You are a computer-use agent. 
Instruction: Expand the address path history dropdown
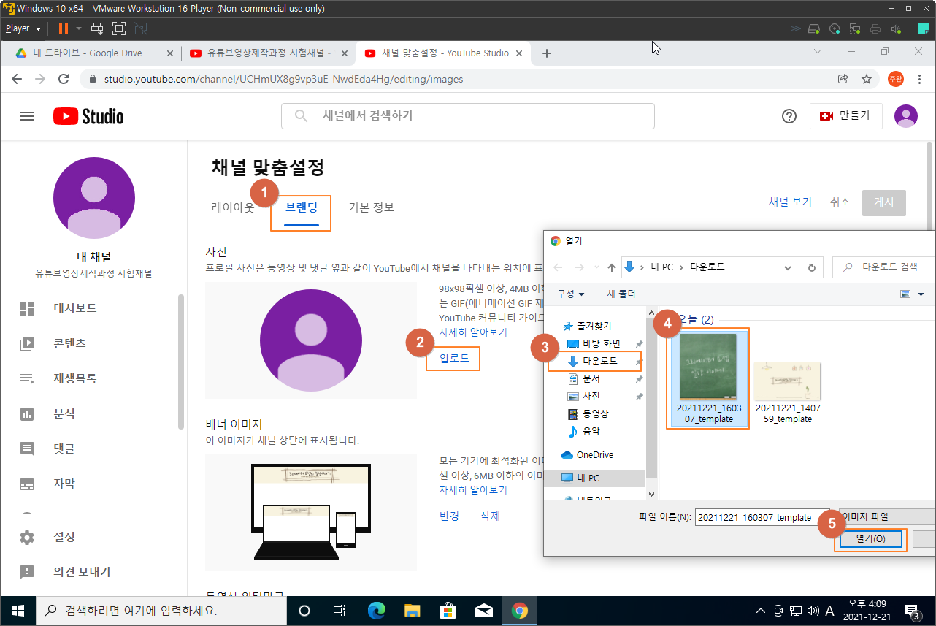pos(789,267)
